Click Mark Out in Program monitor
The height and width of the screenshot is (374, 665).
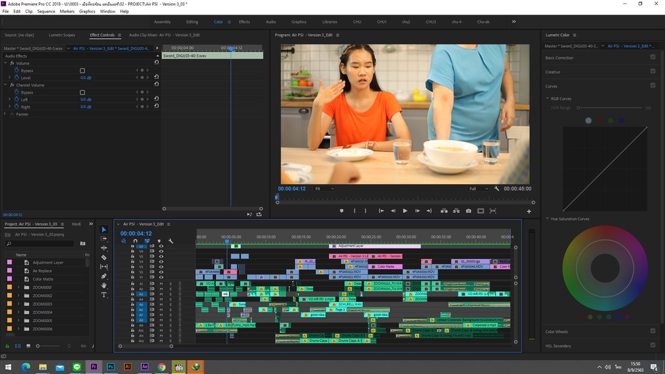[x=366, y=211]
